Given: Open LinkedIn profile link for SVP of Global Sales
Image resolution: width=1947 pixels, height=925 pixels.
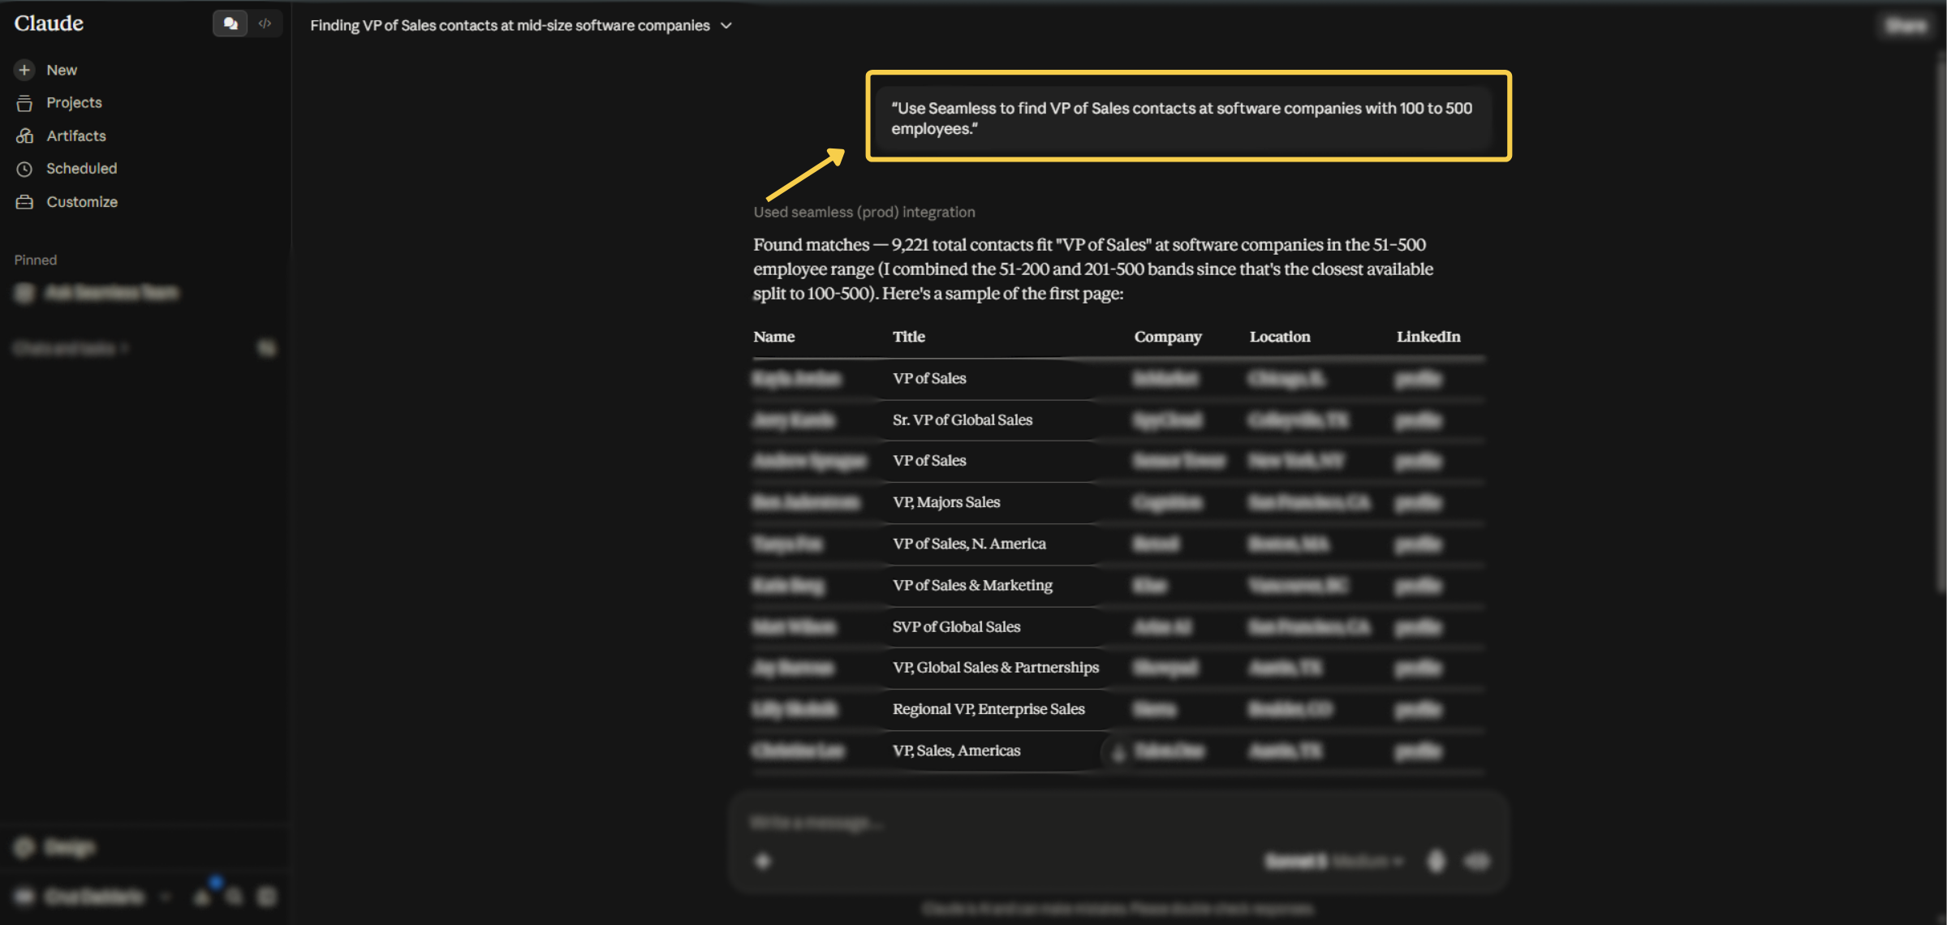Looking at the screenshot, I should click(1418, 627).
